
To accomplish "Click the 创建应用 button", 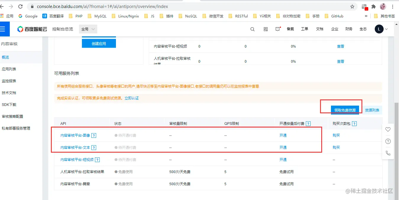I will [99, 43].
